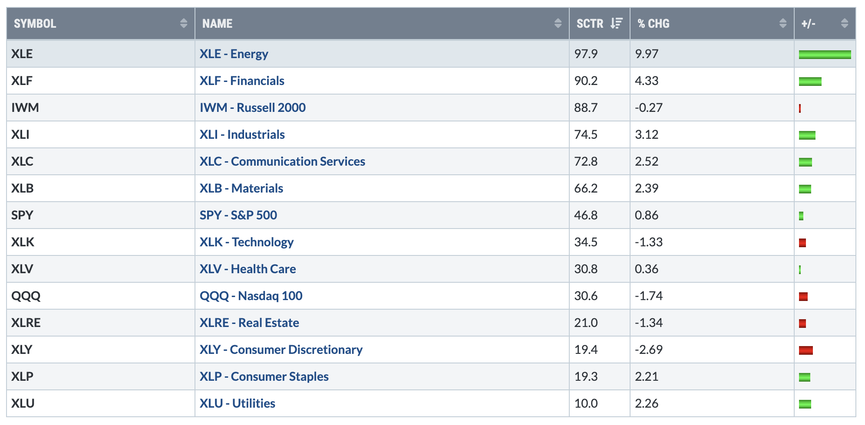Image resolution: width=865 pixels, height=425 pixels.
Task: Click the green bar in XLE row
Action: point(825,54)
